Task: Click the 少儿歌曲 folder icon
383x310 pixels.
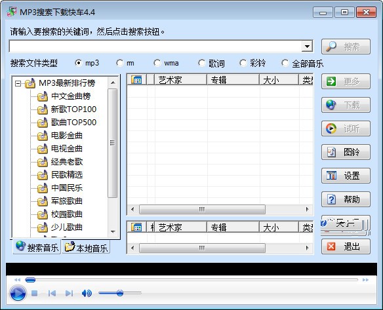Action: click(x=43, y=227)
